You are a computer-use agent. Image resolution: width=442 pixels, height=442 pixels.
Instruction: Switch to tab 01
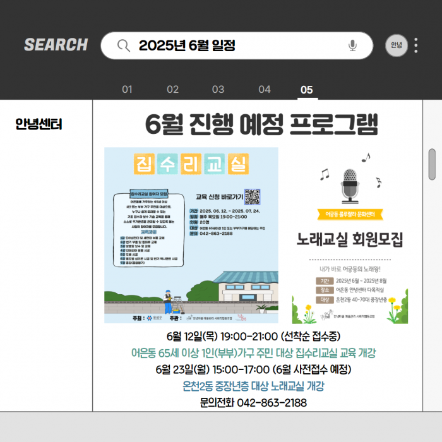(x=127, y=90)
